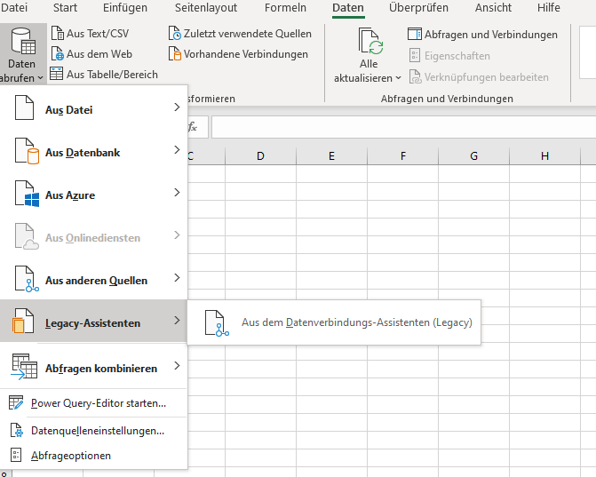Click the Vorhandene Verbindungen icon
This screenshot has width=596, height=477.
175,54
